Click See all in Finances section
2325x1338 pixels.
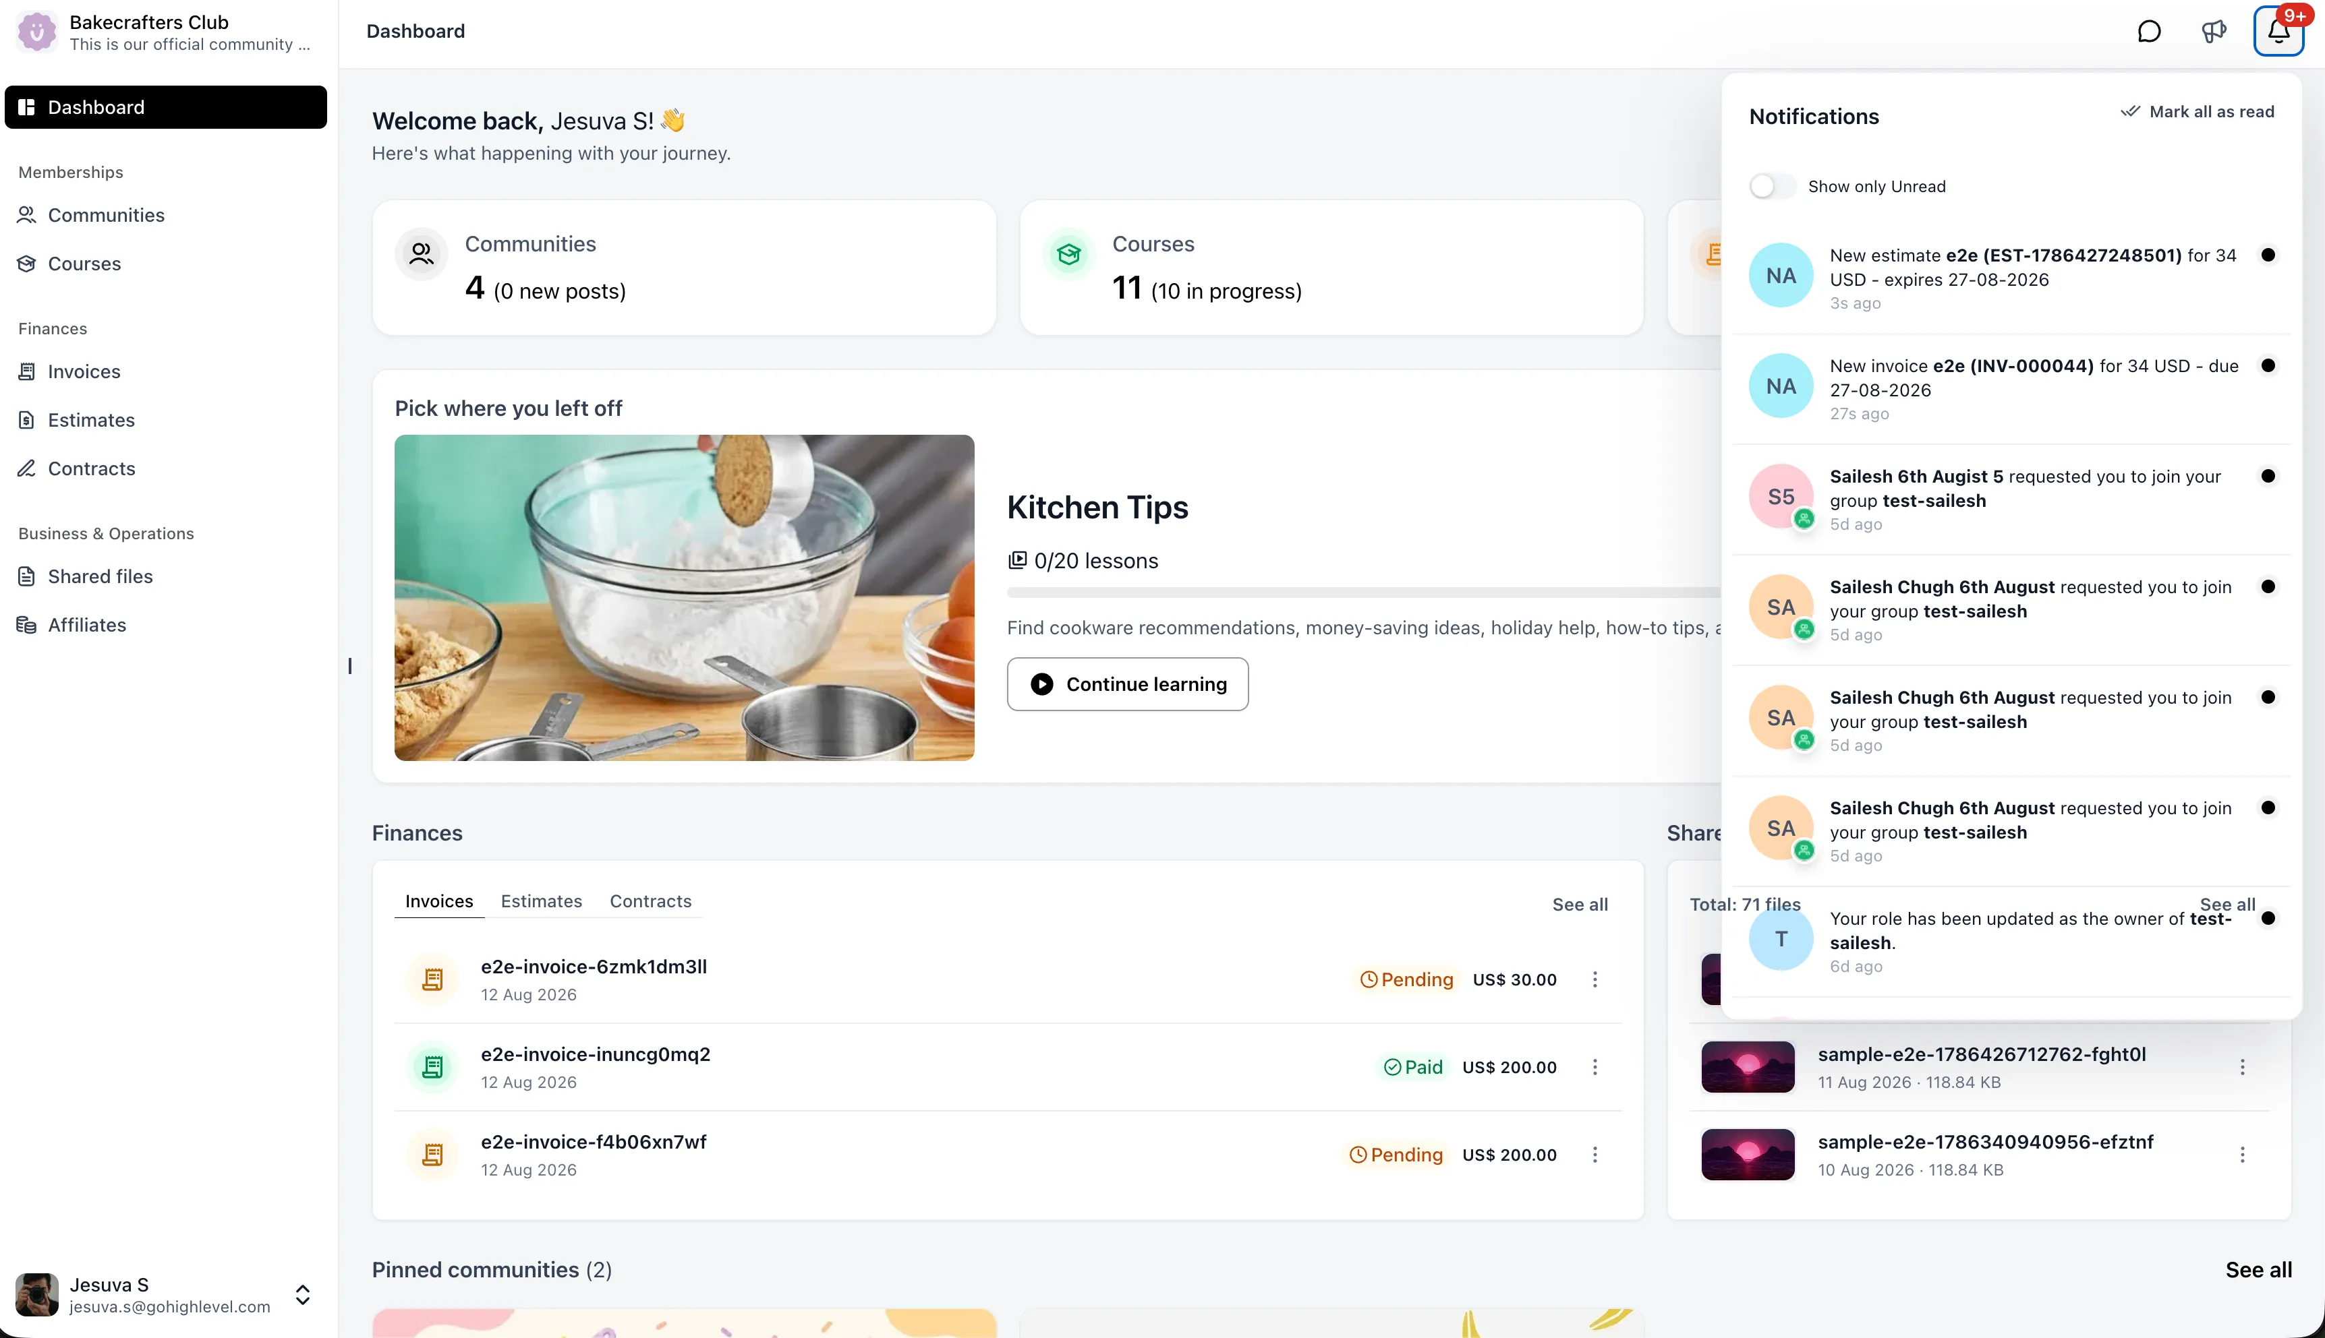pyautogui.click(x=1580, y=905)
